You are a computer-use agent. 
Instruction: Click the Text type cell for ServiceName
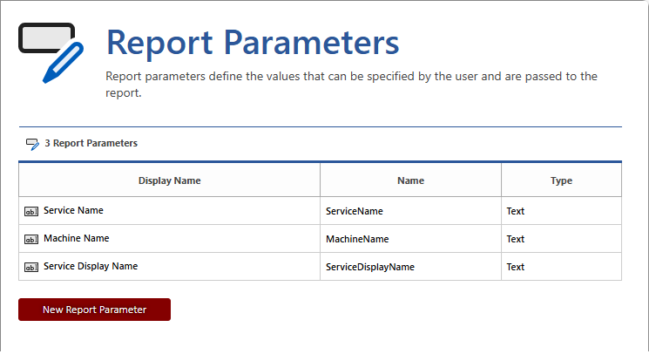pyautogui.click(x=516, y=211)
